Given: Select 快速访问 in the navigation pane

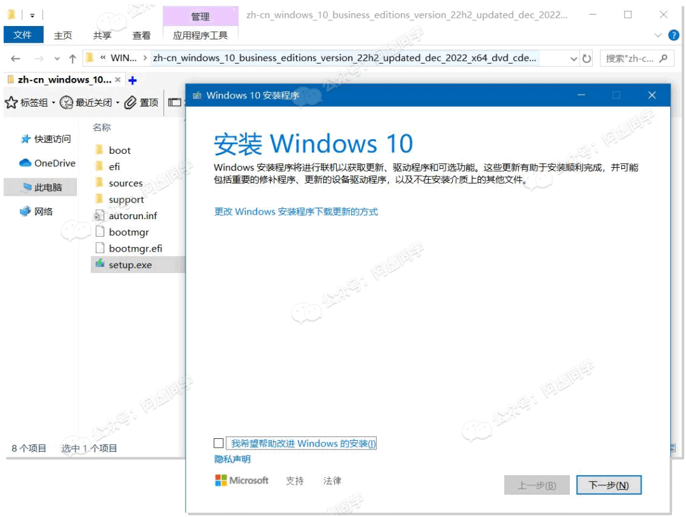Looking at the screenshot, I should tap(46, 138).
